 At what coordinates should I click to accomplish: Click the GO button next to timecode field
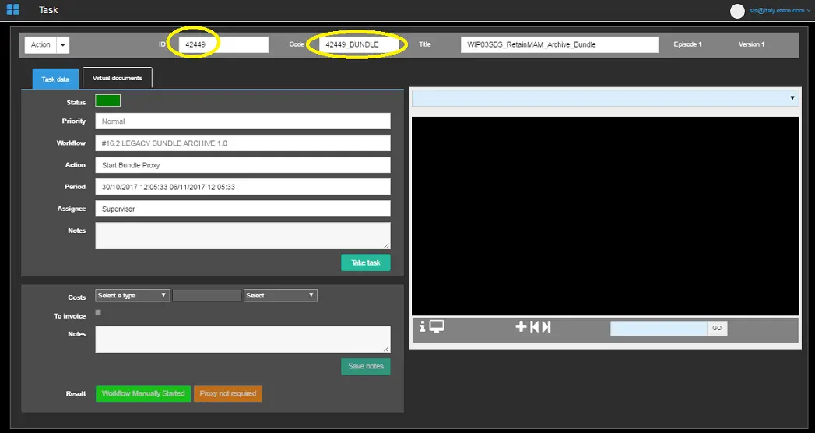coord(717,329)
